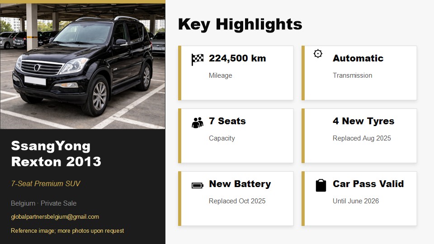Open the globalpartnersbelgium@gmail.com email link
434x244 pixels.
[55, 217]
